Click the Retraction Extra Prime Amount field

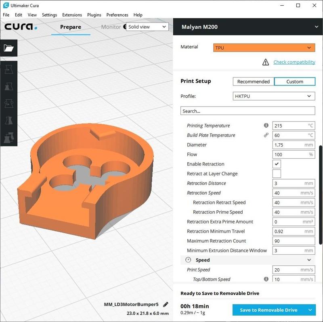click(x=294, y=222)
